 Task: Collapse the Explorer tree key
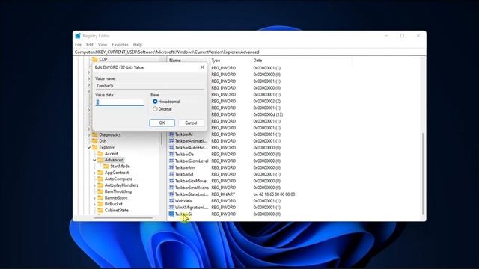click(x=89, y=148)
